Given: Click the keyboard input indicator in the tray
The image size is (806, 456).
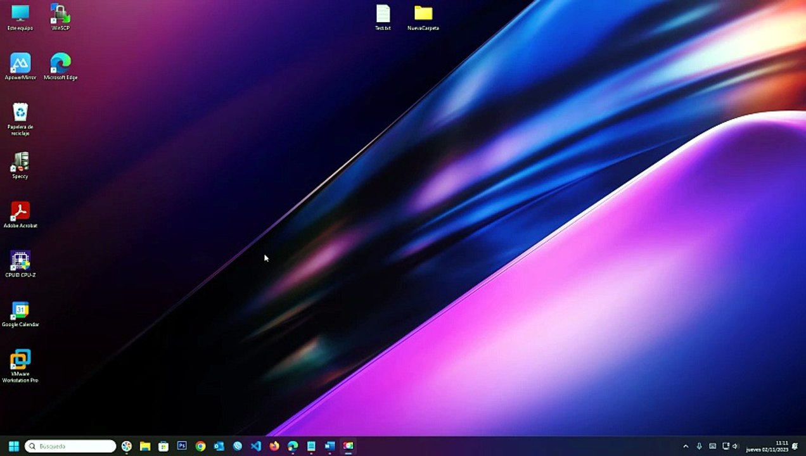Looking at the screenshot, I should [713, 446].
